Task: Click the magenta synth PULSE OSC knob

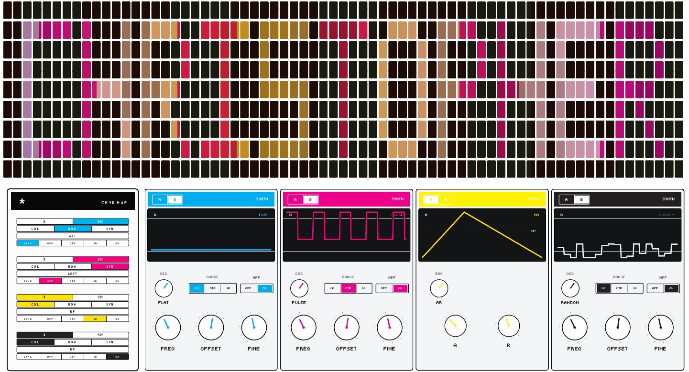Action: [299, 288]
